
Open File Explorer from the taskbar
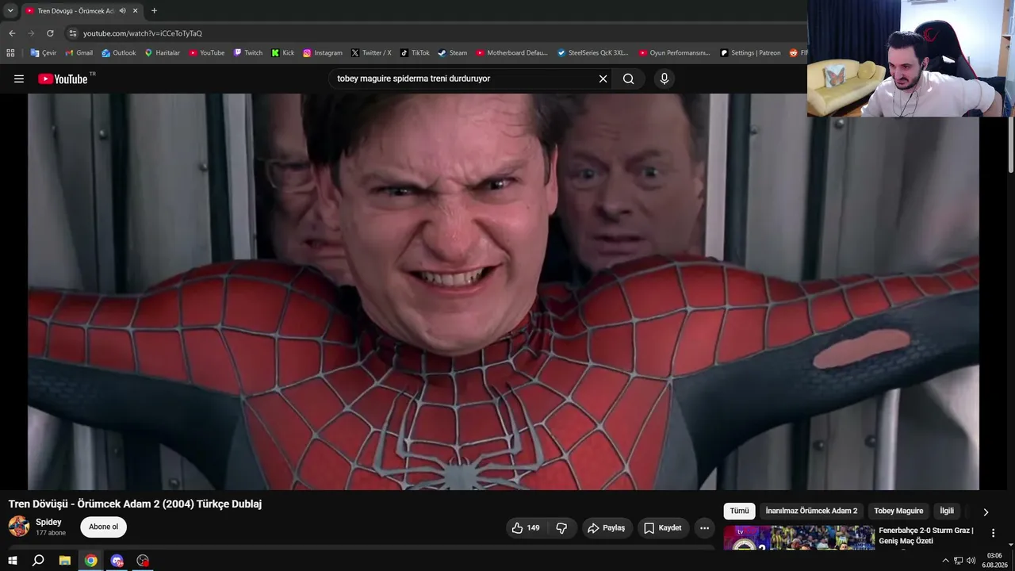(65, 561)
